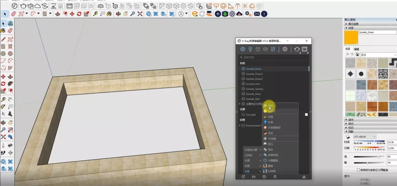
Task: Open the 瓦片 material library dropdown
Action: coord(378,55)
